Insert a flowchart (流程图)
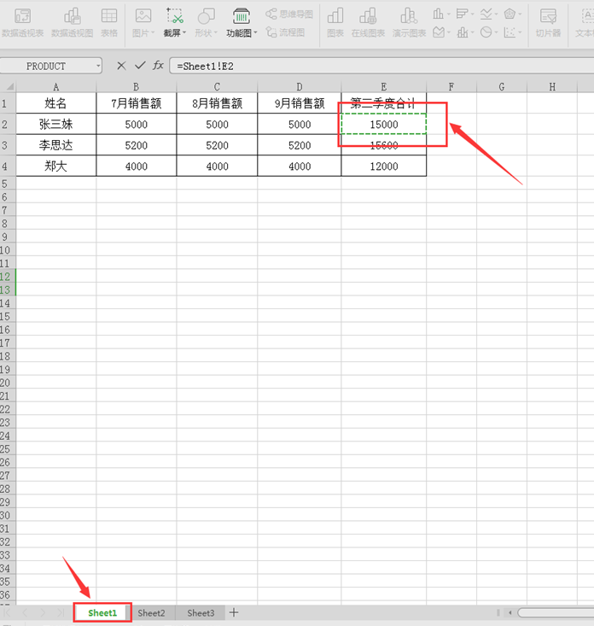 (285, 32)
